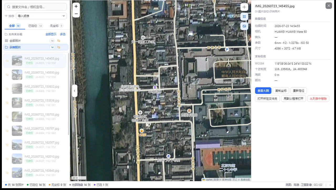
Task: Open thumbnail of IMG_20260723_145455.jpg
Action: pos(17,61)
